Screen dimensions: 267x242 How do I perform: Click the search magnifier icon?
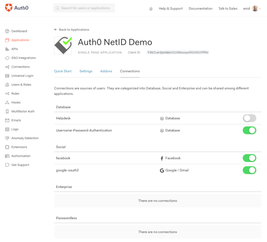click(57, 8)
